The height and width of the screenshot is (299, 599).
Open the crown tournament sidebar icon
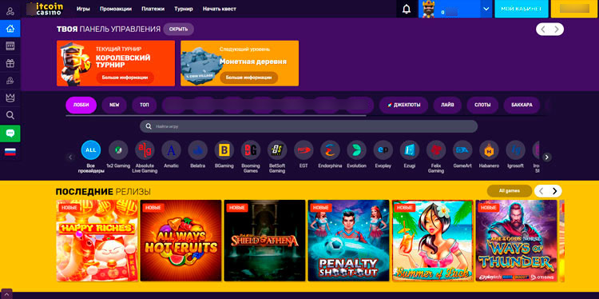[x=10, y=98]
